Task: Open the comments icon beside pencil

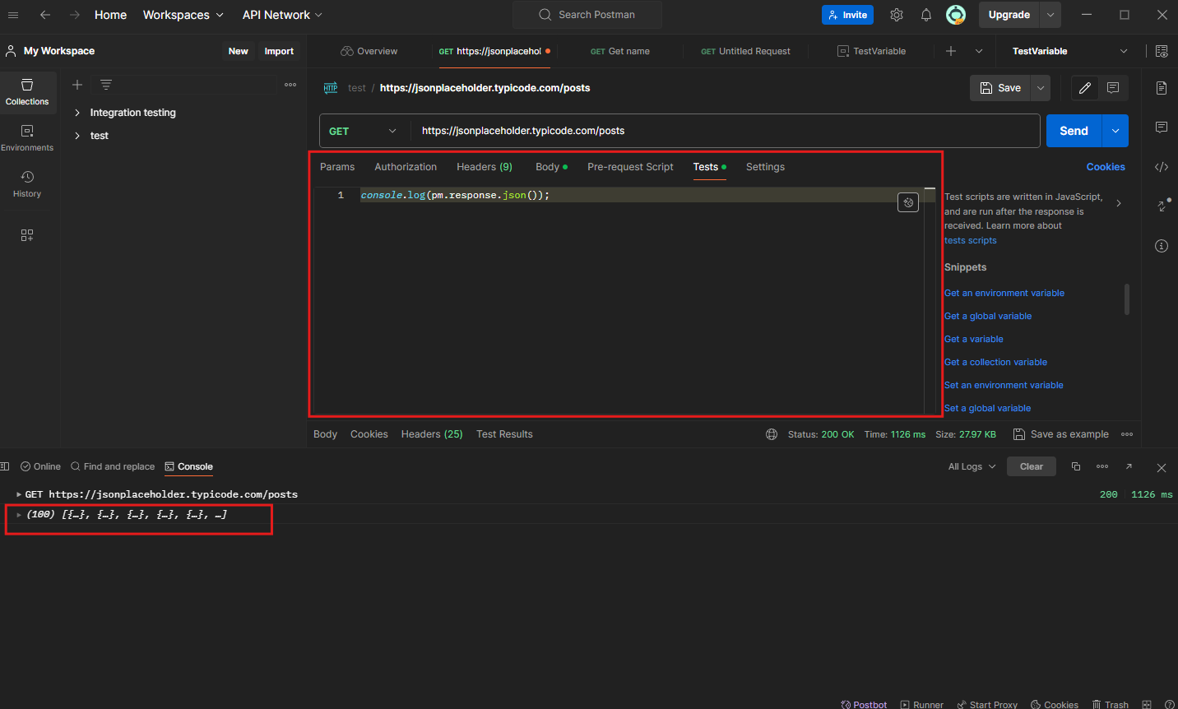Action: 1113,88
